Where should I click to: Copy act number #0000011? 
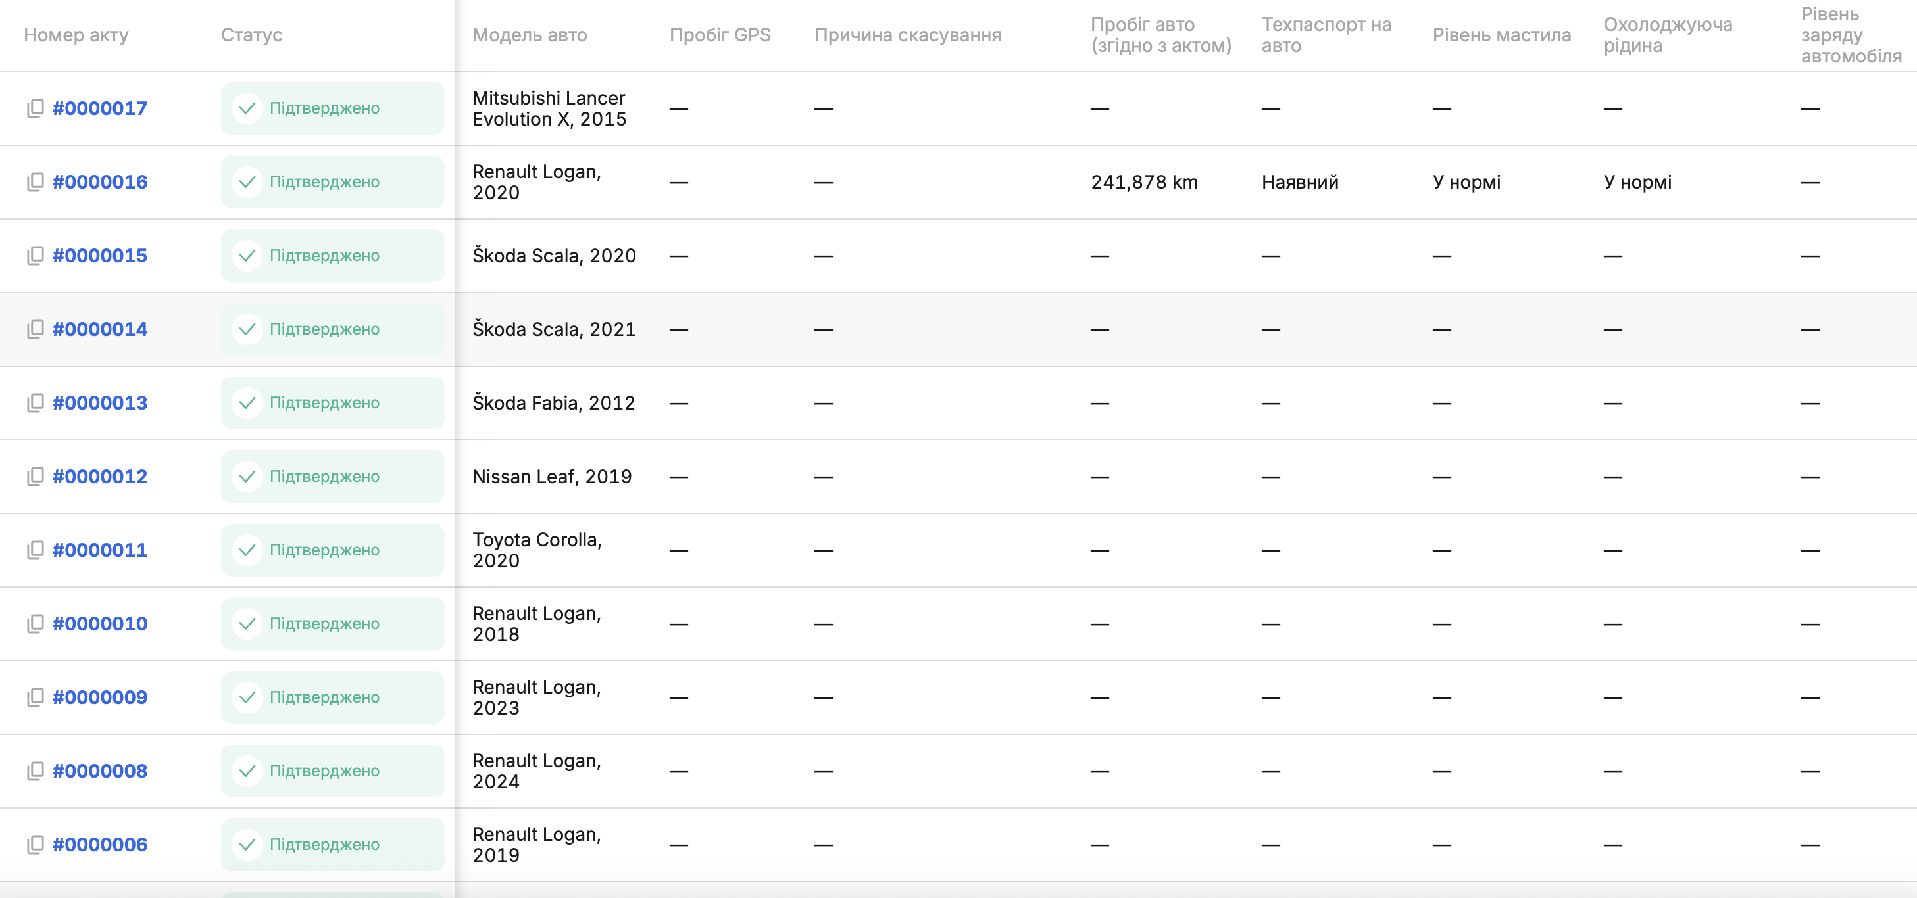click(x=35, y=550)
